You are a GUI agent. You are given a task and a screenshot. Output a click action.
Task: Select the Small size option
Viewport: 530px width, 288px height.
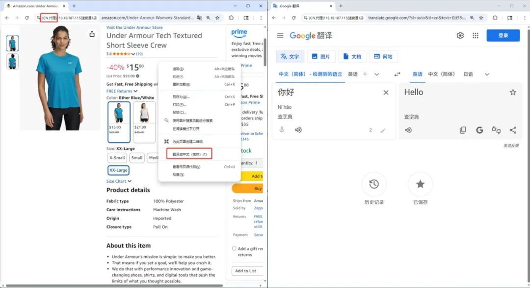(137, 158)
